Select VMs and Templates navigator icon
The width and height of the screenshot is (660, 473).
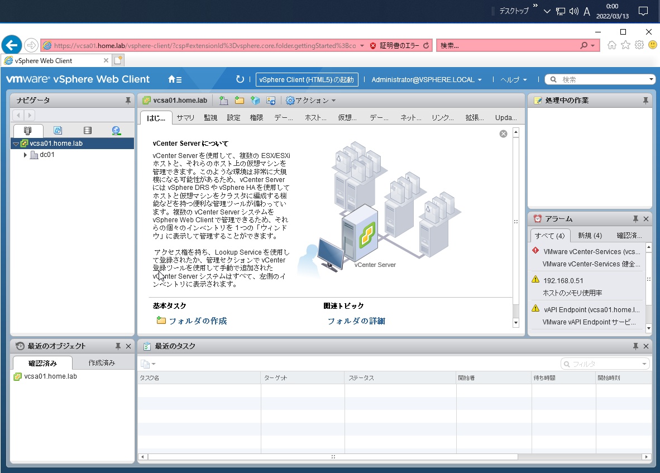coord(58,131)
